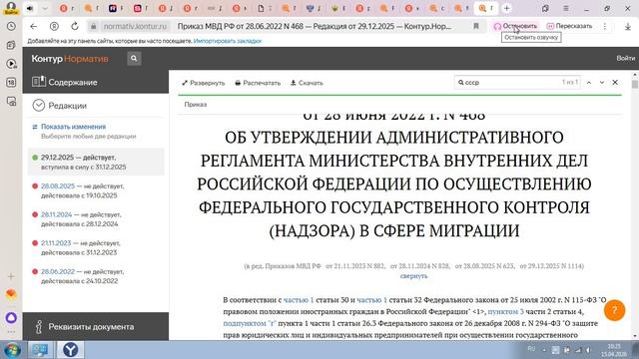Open the tabs dropdown chevron

(45, 8)
